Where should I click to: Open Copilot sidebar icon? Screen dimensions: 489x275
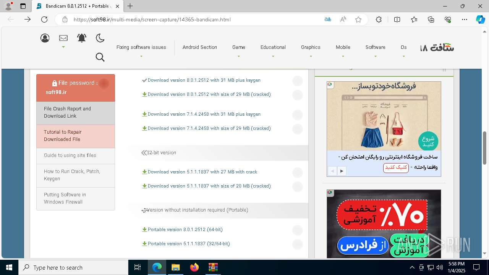(481, 19)
